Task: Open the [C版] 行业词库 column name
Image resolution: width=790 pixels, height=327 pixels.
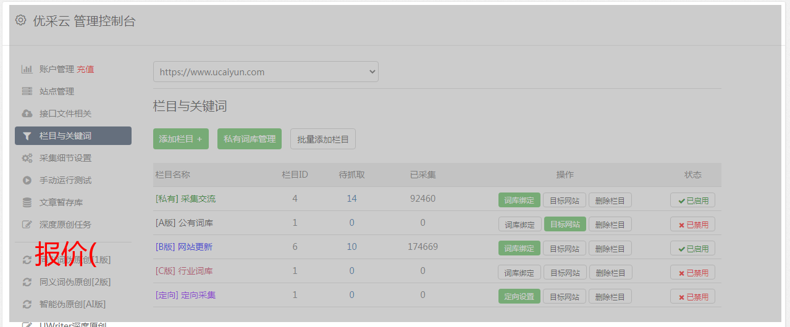Action: (184, 271)
